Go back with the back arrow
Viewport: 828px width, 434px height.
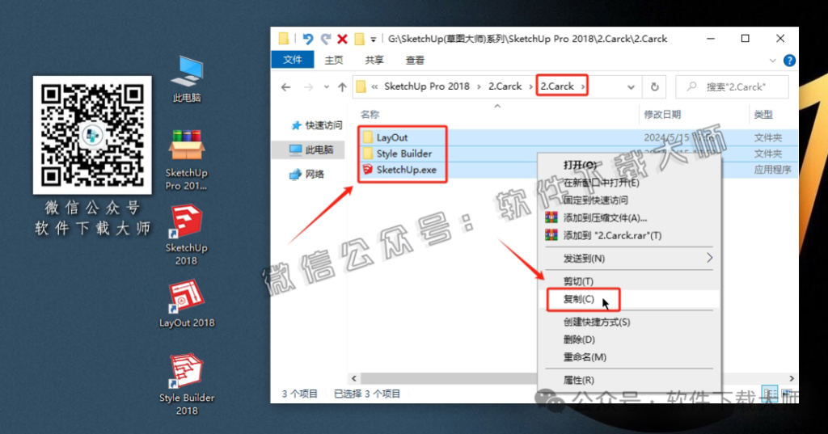click(285, 87)
